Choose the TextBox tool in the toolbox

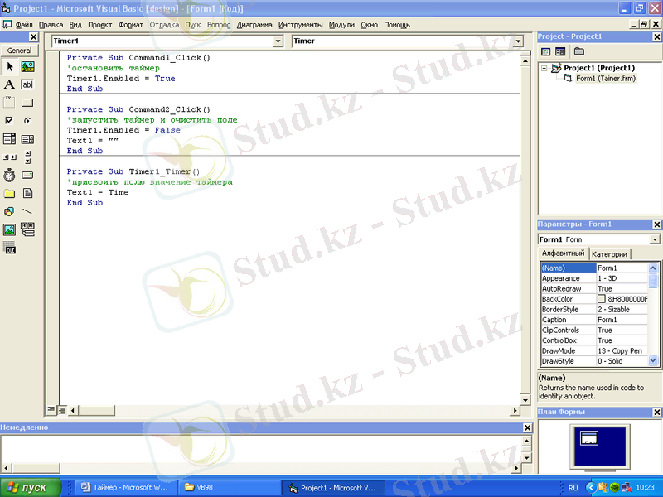27,84
